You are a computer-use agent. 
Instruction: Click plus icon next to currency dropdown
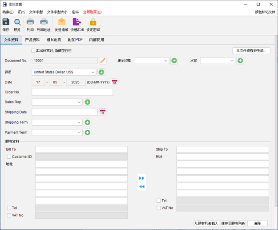click(101, 72)
